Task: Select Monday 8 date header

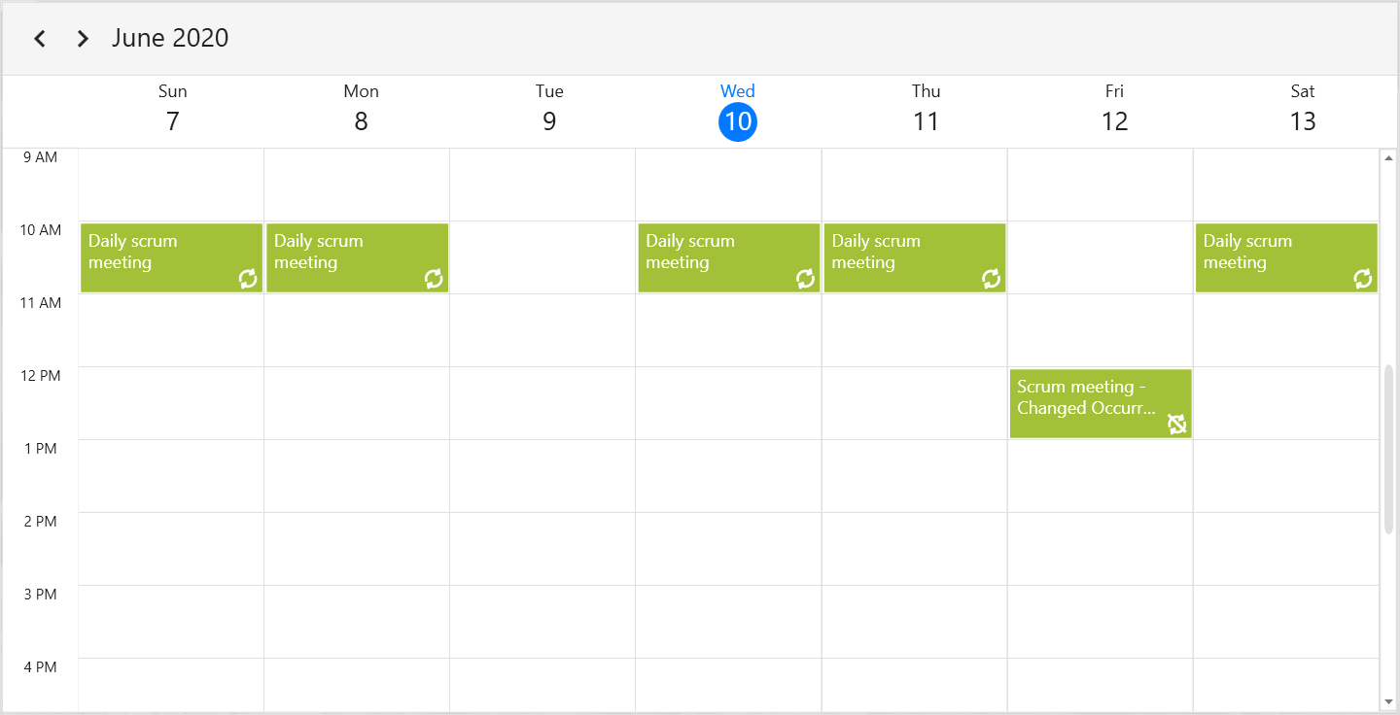Action: click(361, 121)
